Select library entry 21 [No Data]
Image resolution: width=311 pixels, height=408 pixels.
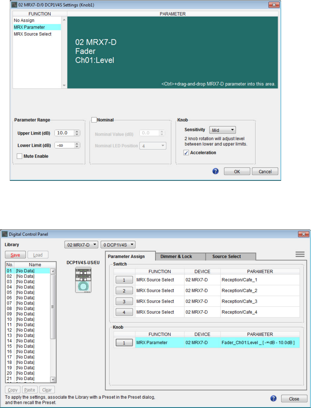28,378
